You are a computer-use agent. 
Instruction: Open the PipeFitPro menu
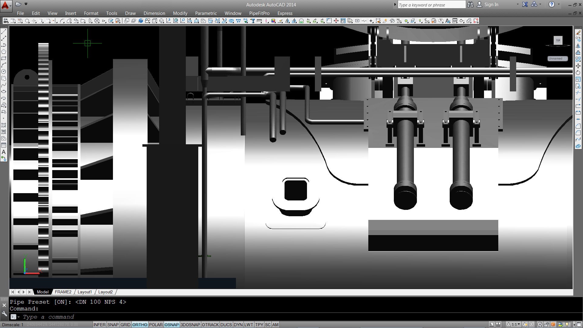pyautogui.click(x=259, y=13)
